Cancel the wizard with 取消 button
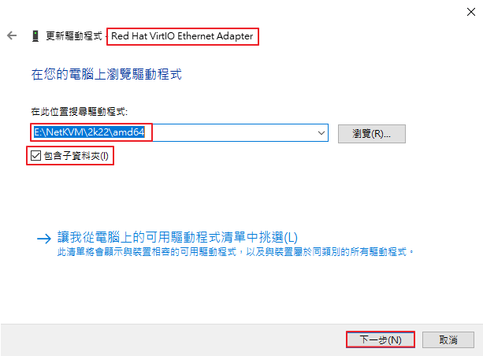 [448, 339]
